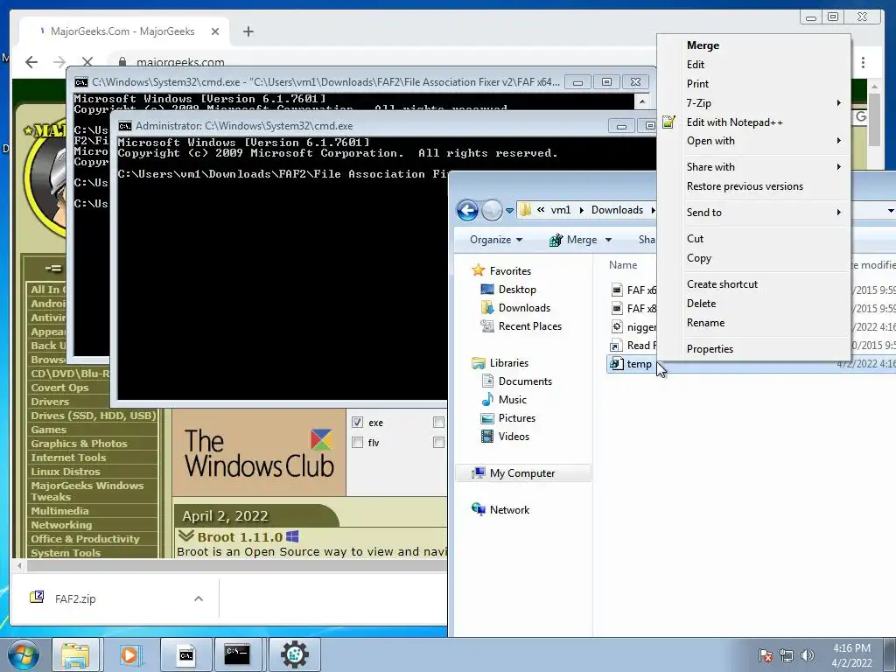
Task: Expand the Open with submenu
Action: point(753,141)
